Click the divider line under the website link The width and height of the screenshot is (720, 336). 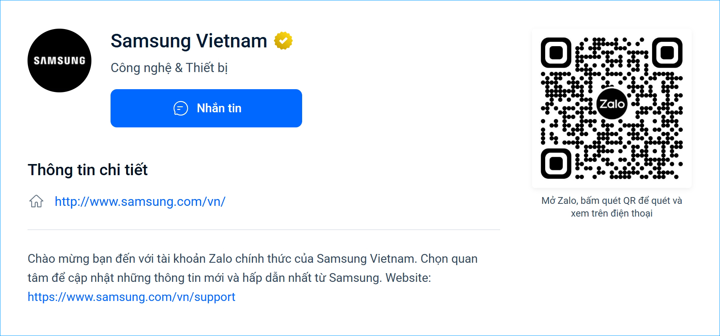pyautogui.click(x=263, y=230)
